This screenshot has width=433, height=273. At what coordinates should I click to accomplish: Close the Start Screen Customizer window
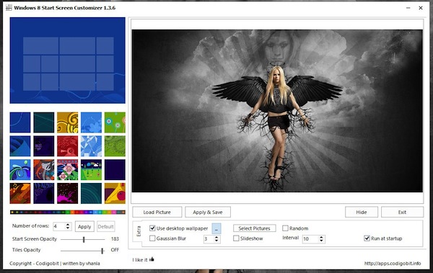421,8
